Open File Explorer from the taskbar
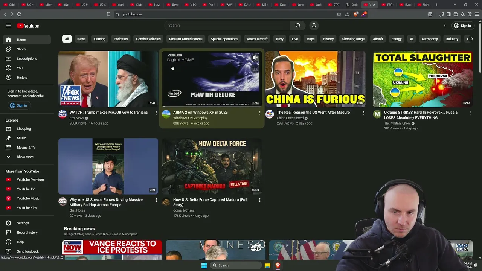Image resolution: width=482 pixels, height=271 pixels. tap(267, 265)
